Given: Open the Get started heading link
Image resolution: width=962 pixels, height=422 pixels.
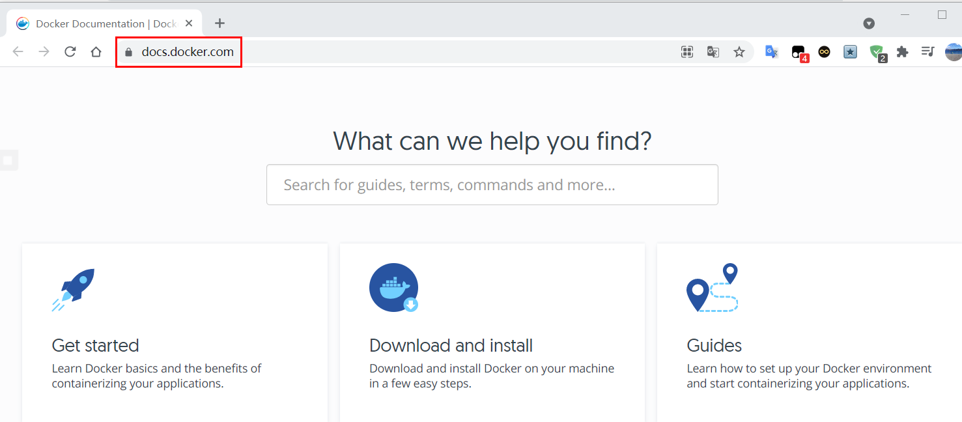Looking at the screenshot, I should (96, 345).
